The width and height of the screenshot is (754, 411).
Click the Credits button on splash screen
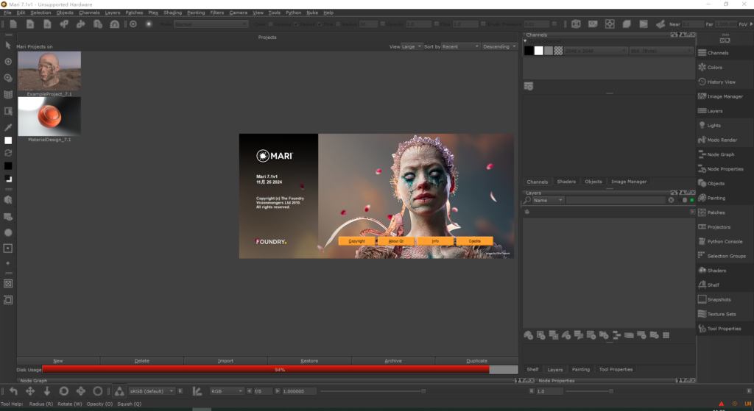click(475, 241)
